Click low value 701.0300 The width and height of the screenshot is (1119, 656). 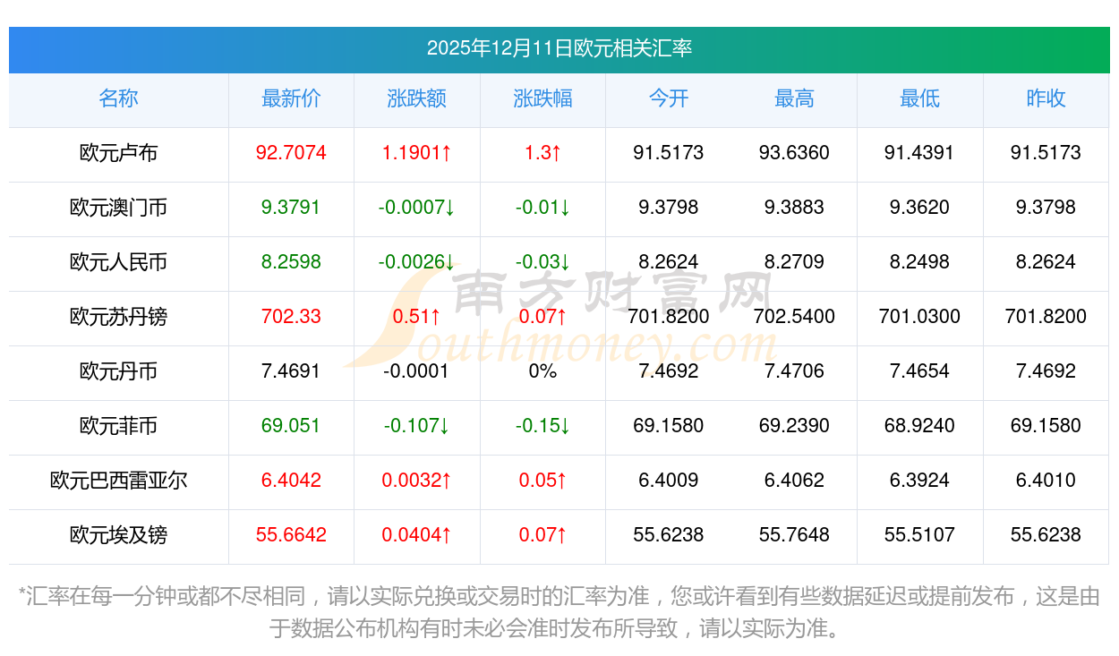919,317
